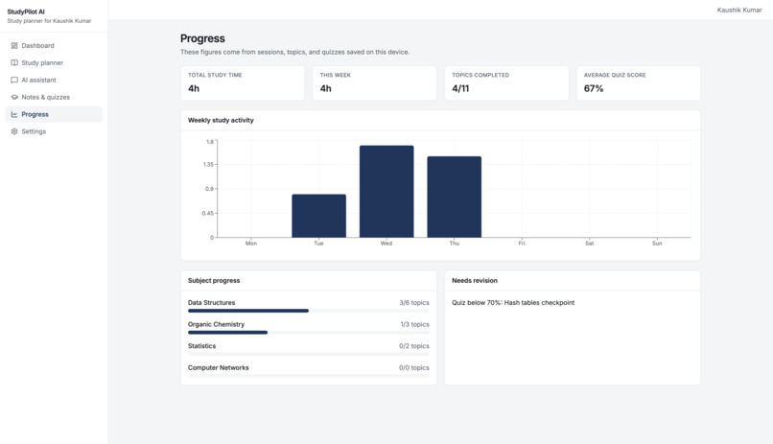
Task: Click the Thursday bar in weekly chart
Action: 454,197
